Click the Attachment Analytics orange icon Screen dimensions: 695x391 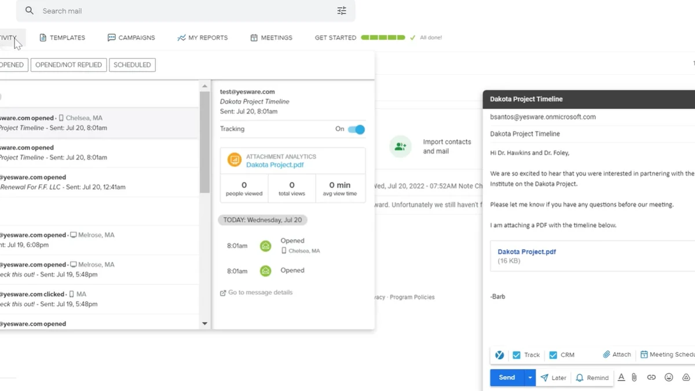(x=234, y=160)
